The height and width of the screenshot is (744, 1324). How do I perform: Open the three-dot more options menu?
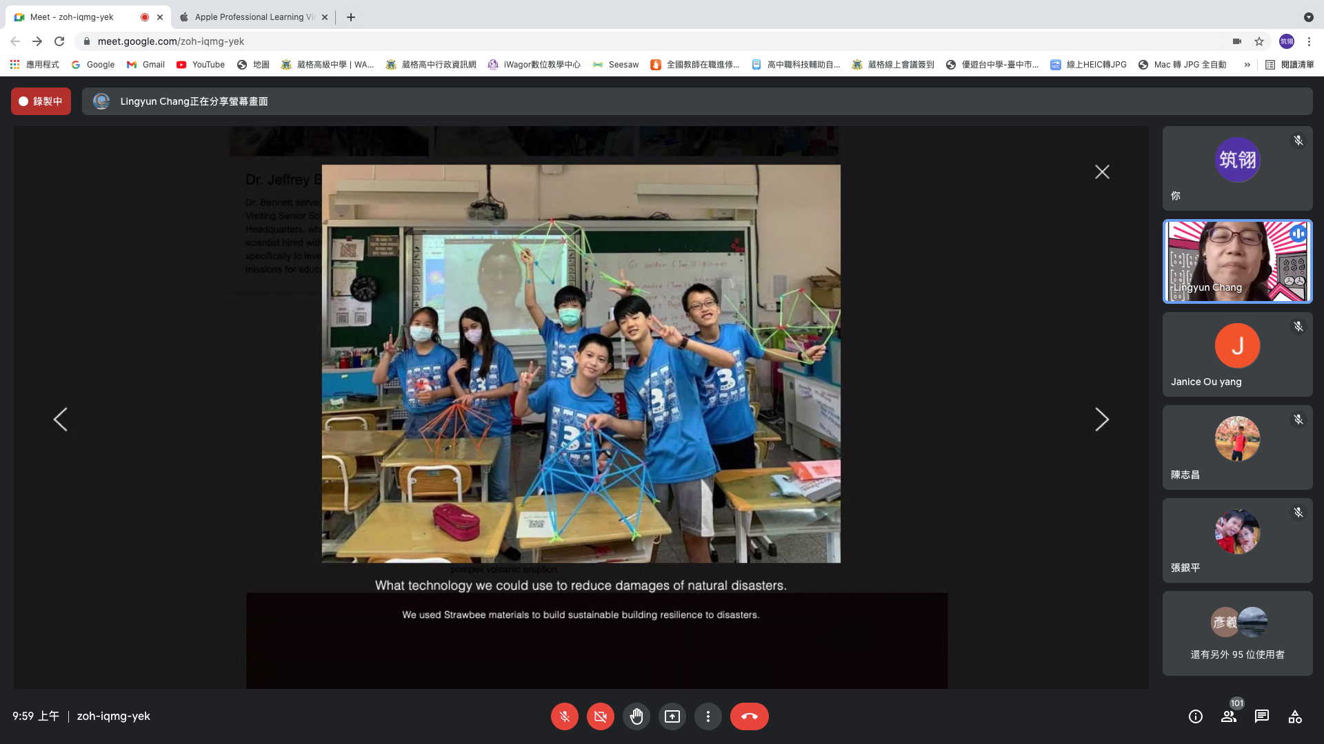pos(708,716)
